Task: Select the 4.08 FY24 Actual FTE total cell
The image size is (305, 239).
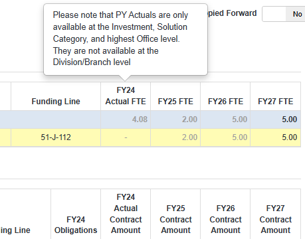Action: tap(126, 119)
